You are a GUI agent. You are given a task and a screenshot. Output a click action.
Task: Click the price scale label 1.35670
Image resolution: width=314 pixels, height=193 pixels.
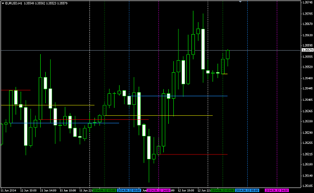tap(307, 24)
